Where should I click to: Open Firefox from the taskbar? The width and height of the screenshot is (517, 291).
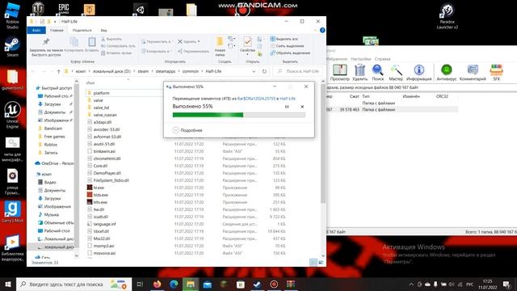click(158, 284)
